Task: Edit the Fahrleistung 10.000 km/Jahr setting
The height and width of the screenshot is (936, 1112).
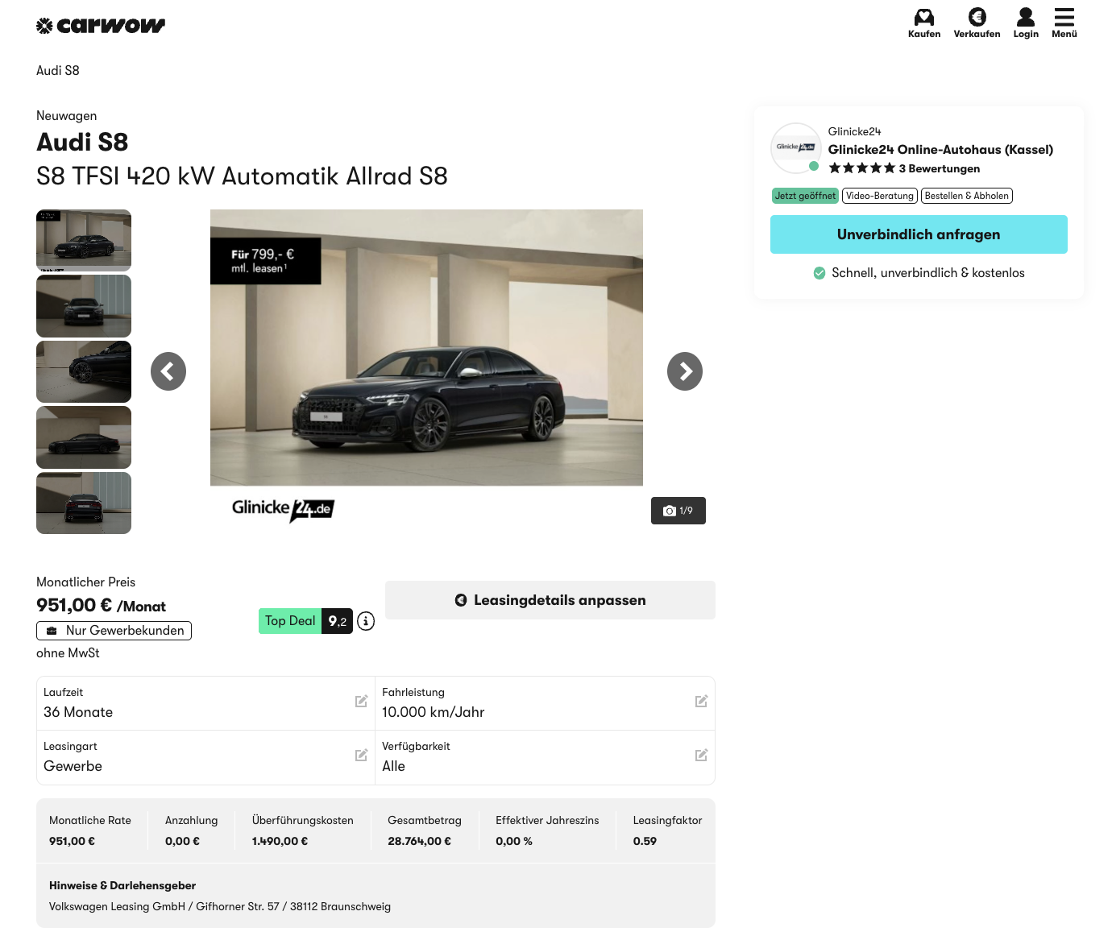Action: coord(701,702)
